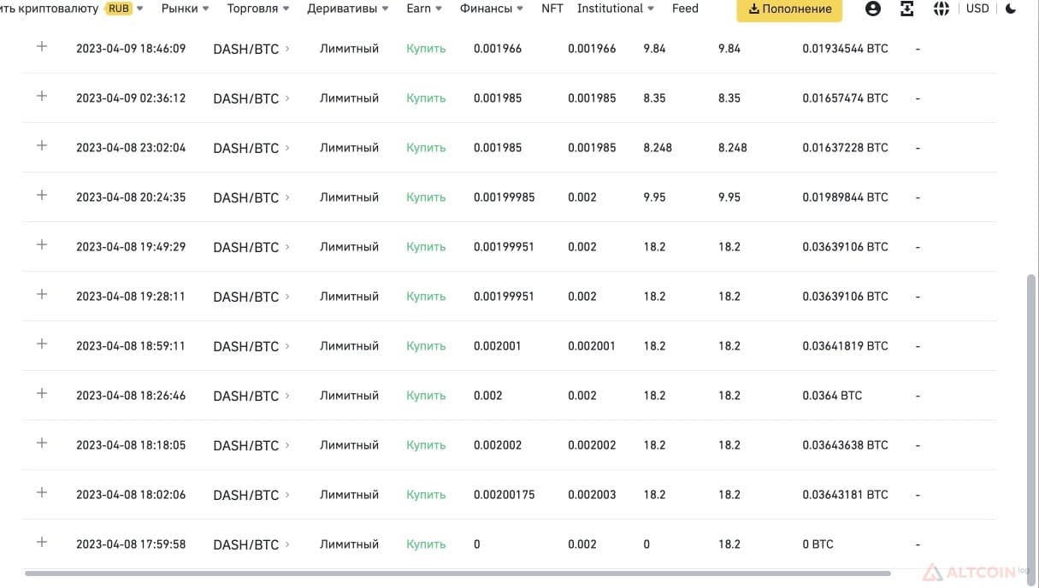
Task: Expand order row dated 2023-04-08 20:24:35
Action: tap(42, 196)
